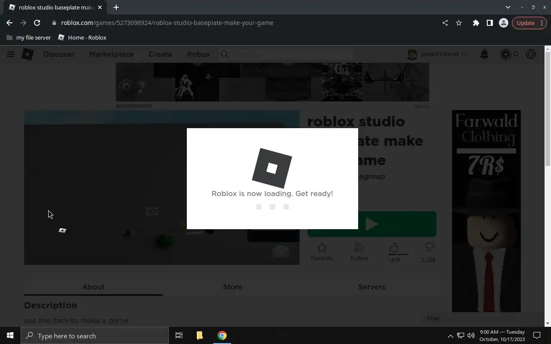View site information lock icon
551x344 pixels.
(x=54, y=23)
